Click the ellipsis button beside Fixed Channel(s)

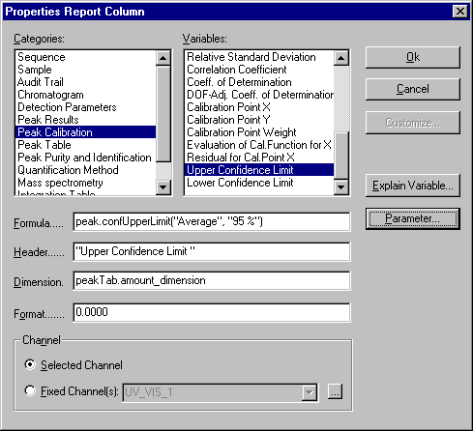335,391
